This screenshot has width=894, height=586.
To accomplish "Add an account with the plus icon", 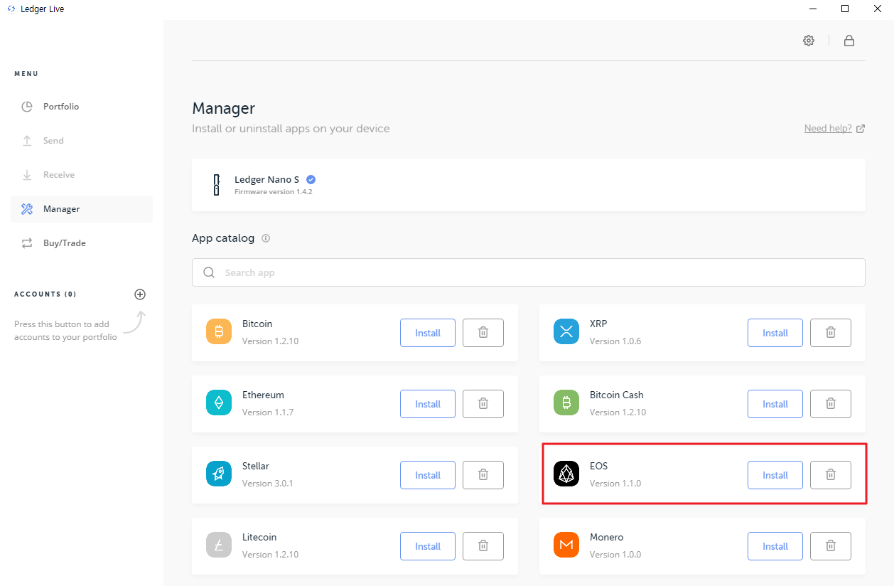I will [140, 294].
